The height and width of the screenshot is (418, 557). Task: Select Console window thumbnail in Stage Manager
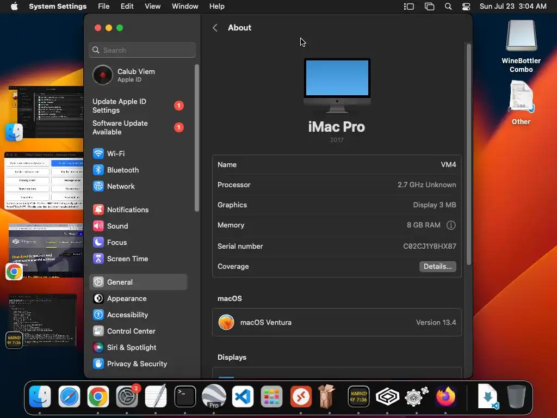point(42,320)
